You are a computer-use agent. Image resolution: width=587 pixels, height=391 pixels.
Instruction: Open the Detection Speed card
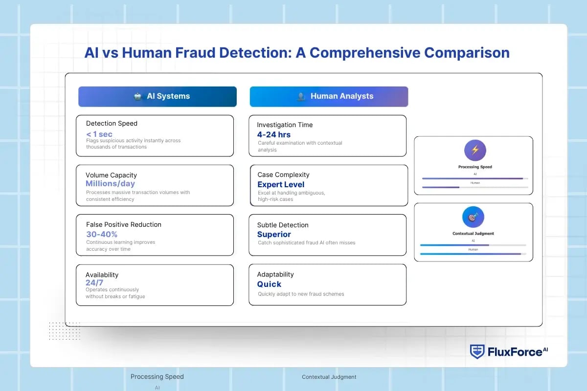point(155,135)
